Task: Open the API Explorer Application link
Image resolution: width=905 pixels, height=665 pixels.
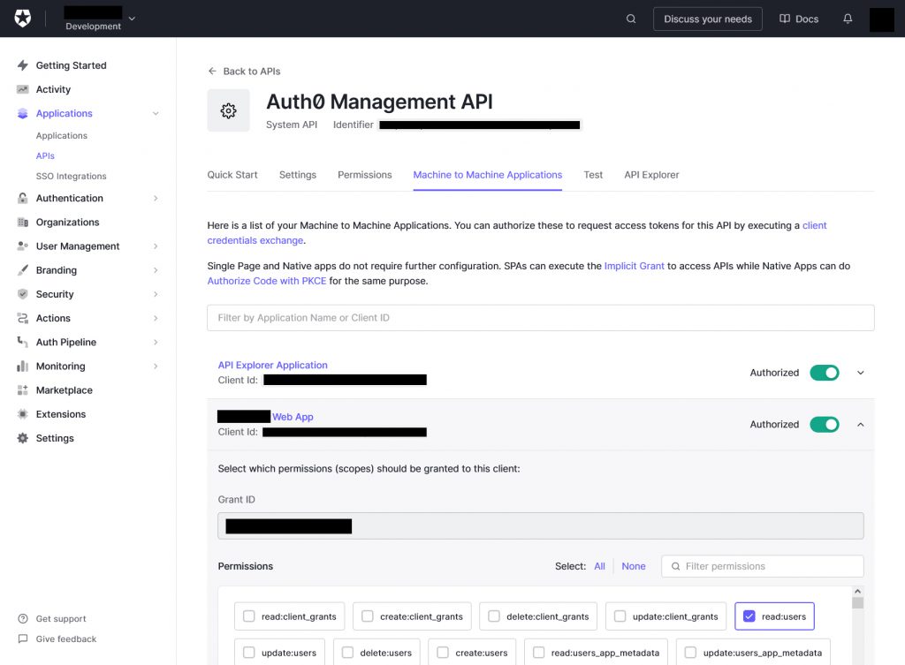Action: coord(272,365)
